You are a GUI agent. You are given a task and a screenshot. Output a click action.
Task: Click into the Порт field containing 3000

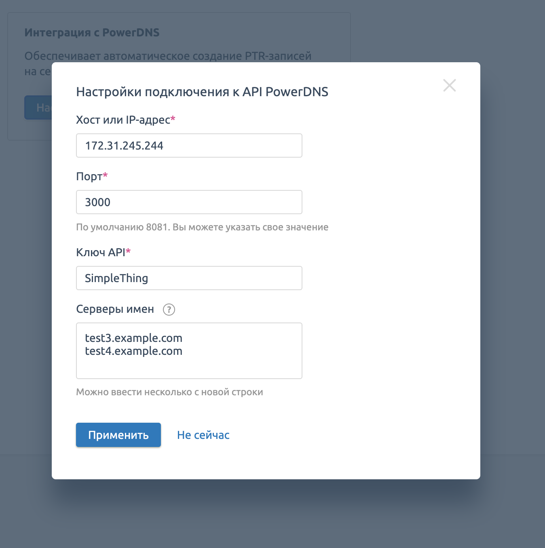click(x=189, y=202)
